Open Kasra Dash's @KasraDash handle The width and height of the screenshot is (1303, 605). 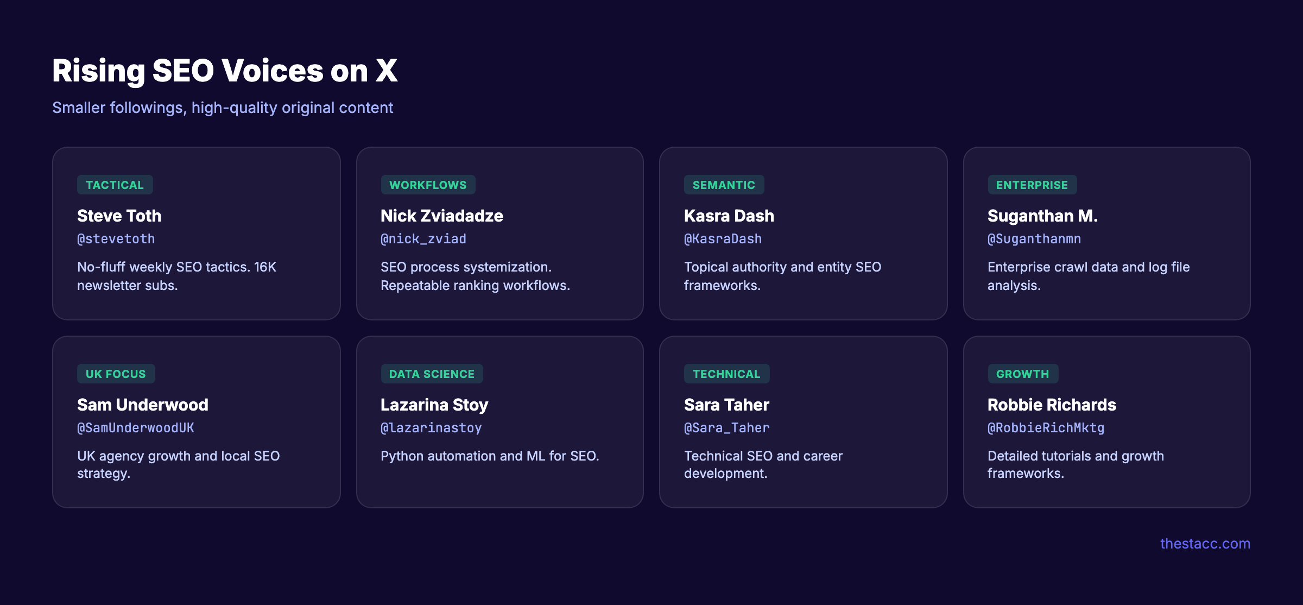coord(723,239)
